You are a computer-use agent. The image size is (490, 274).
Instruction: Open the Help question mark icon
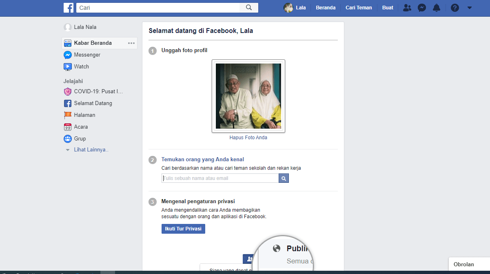(x=455, y=8)
